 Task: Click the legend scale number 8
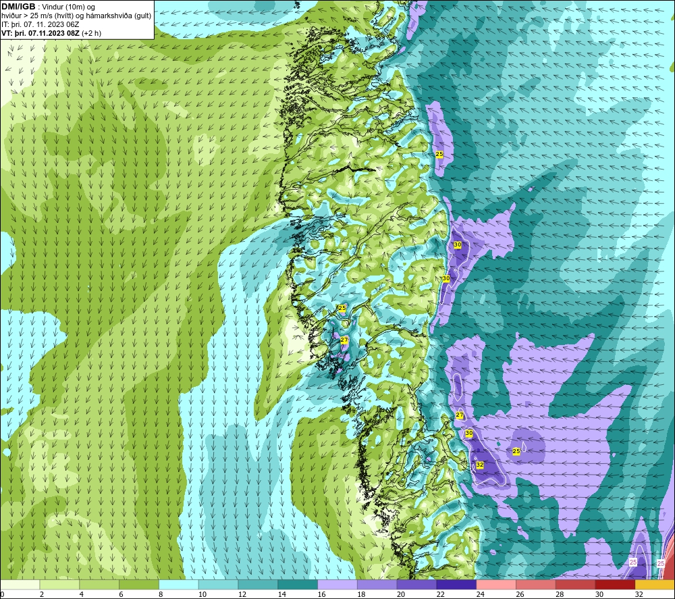(161, 594)
